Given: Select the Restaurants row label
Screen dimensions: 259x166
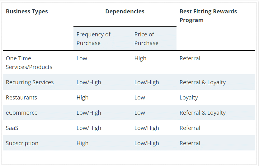Looking at the screenshot, I should [x=21, y=98].
